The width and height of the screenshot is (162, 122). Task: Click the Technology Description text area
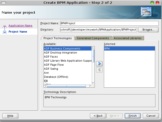[99, 101]
